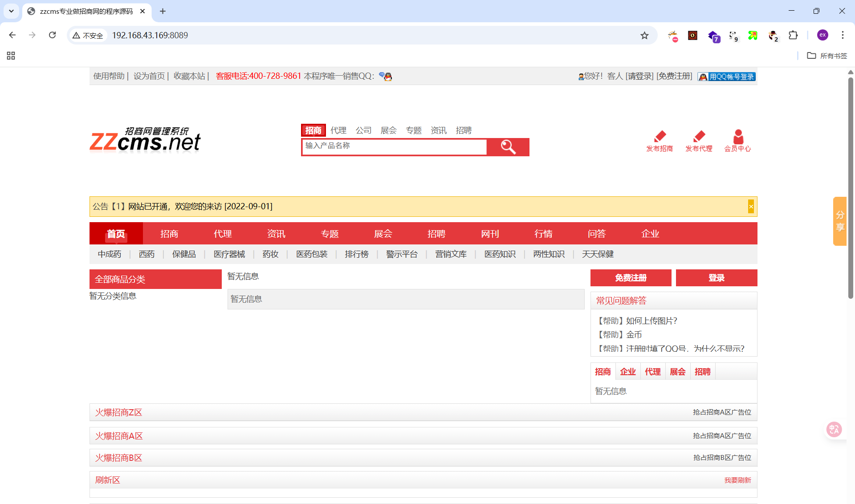Bookmark page with star icon

click(644, 36)
